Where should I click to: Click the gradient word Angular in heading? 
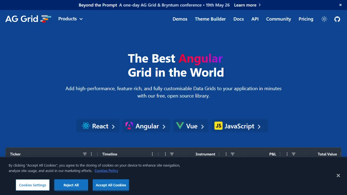[201, 58]
